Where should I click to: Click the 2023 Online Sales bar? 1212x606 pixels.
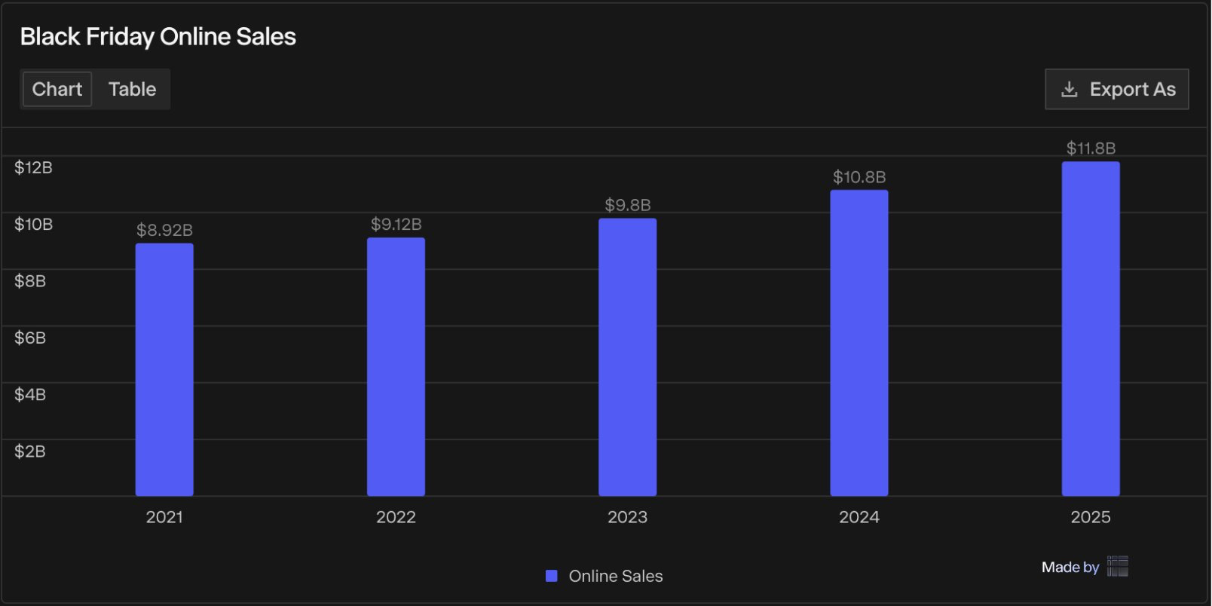[627, 357]
